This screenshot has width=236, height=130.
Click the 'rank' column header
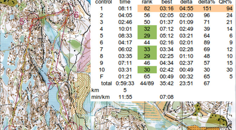147,2
